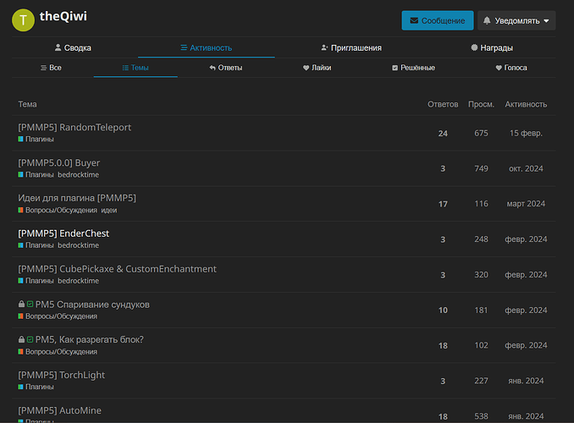The height and width of the screenshot is (423, 574).
Task: Expand the Уведомлять dropdown arrow
Action: coord(546,20)
